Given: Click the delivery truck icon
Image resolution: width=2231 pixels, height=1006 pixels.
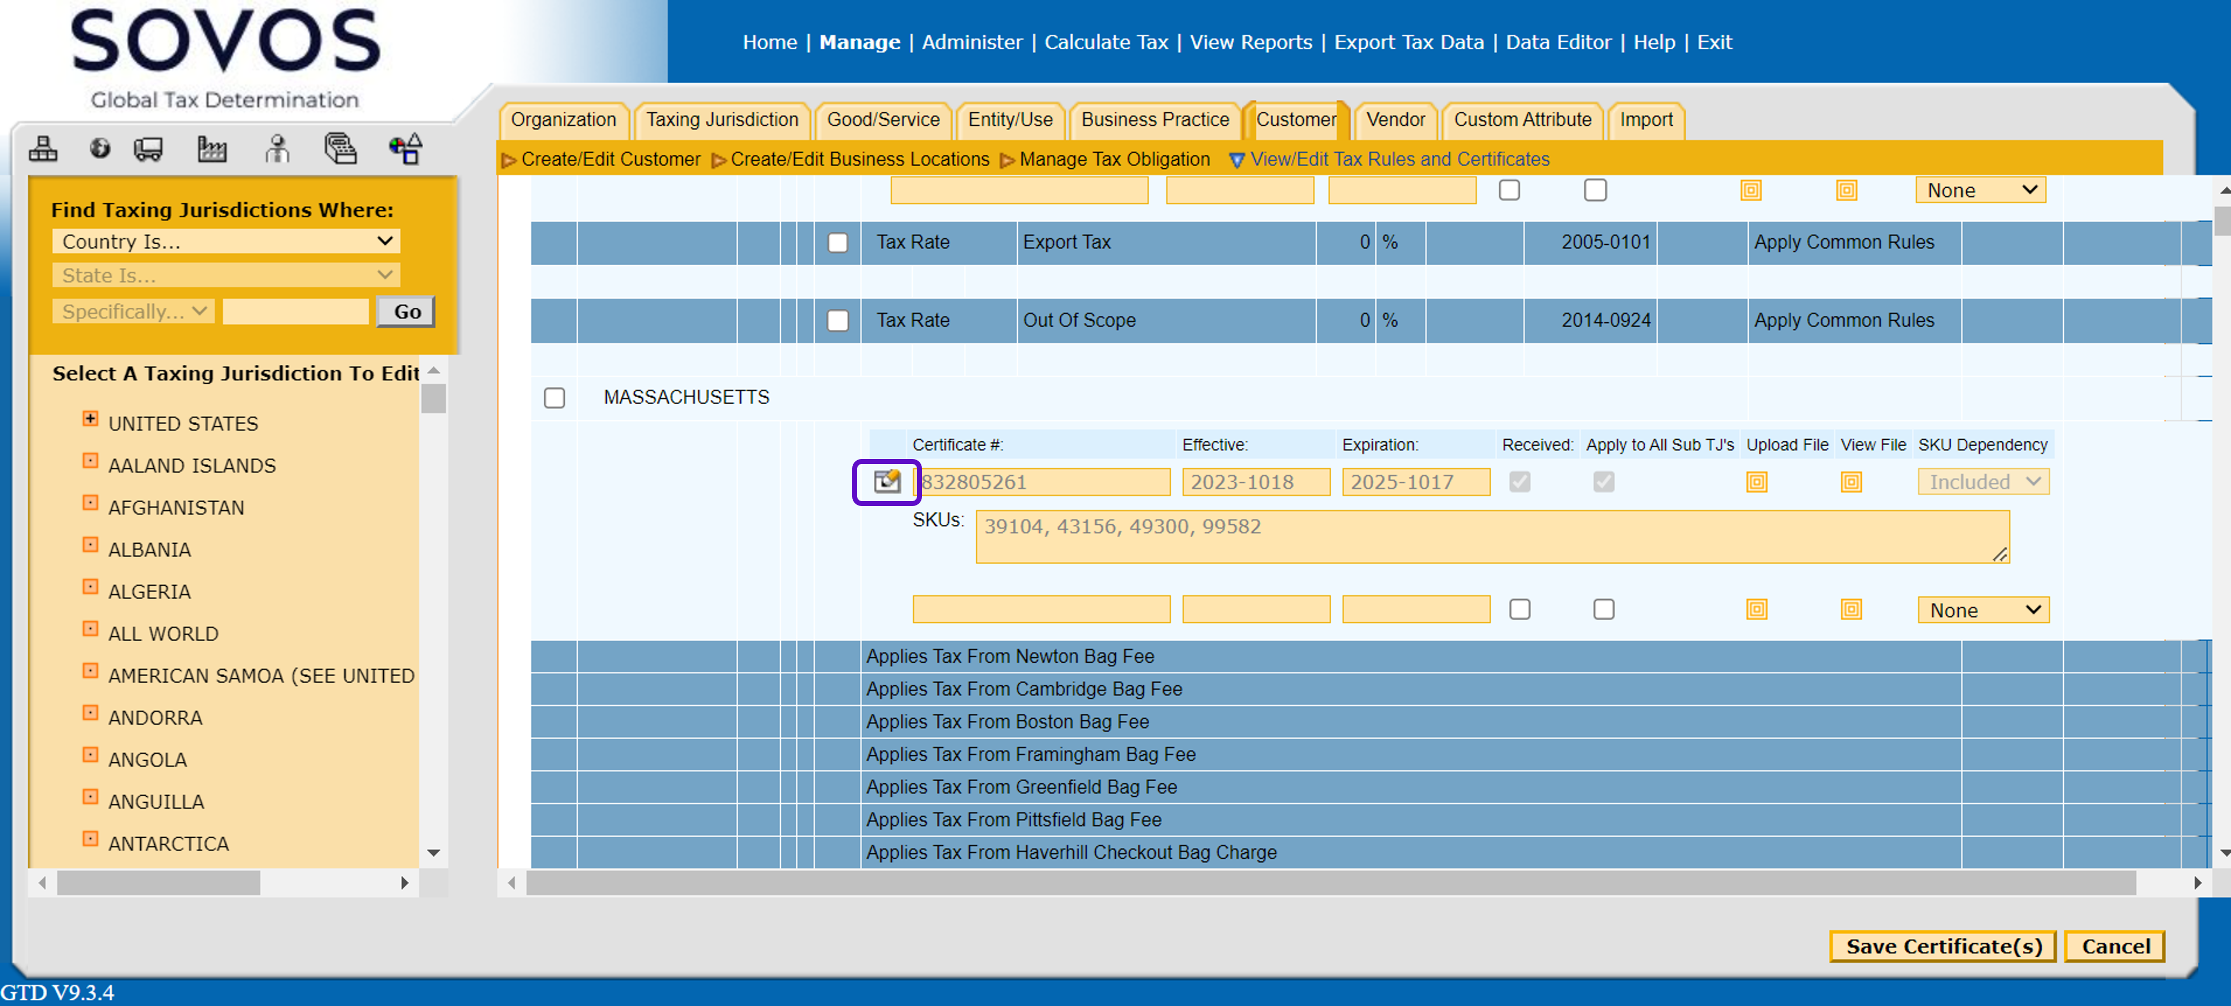Looking at the screenshot, I should tap(148, 149).
